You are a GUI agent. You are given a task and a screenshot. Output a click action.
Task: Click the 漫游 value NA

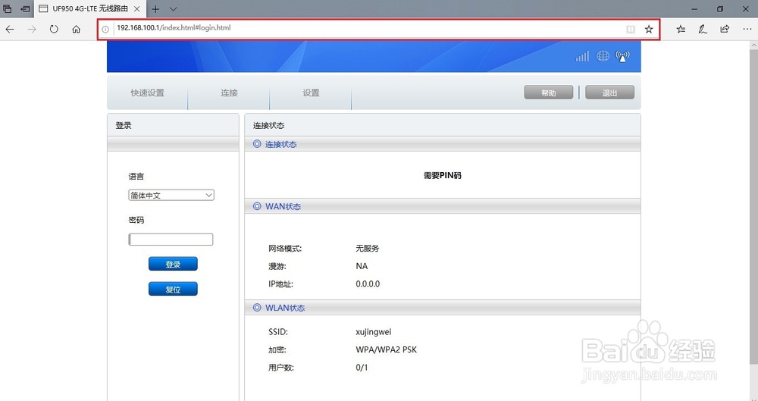tap(362, 266)
